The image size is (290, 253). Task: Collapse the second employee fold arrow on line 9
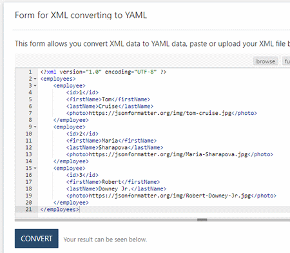pyautogui.click(x=35, y=127)
